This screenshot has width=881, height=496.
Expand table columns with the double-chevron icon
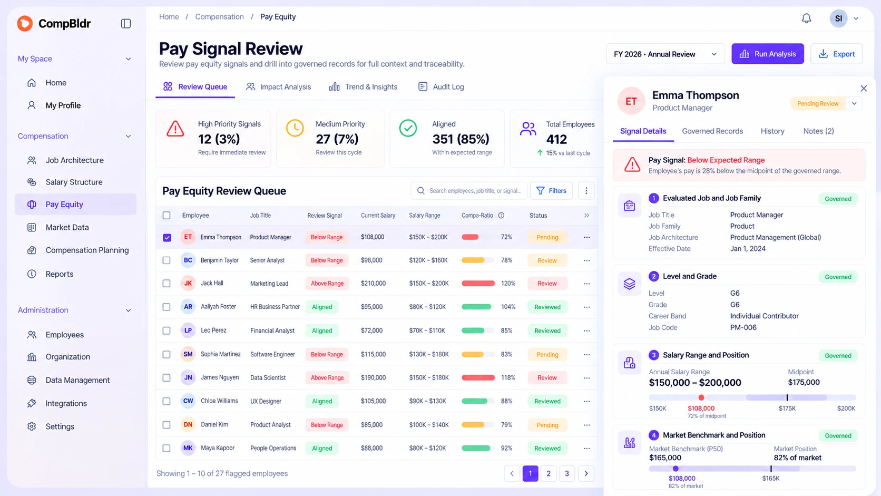pyautogui.click(x=586, y=216)
